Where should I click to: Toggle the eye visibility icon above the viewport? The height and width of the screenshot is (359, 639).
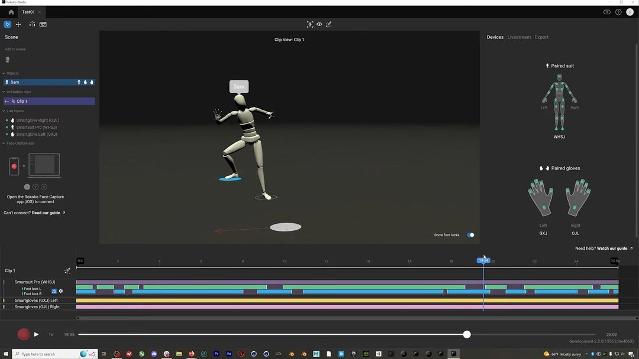(x=319, y=24)
